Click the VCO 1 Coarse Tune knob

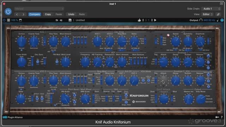pyautogui.click(x=34, y=41)
